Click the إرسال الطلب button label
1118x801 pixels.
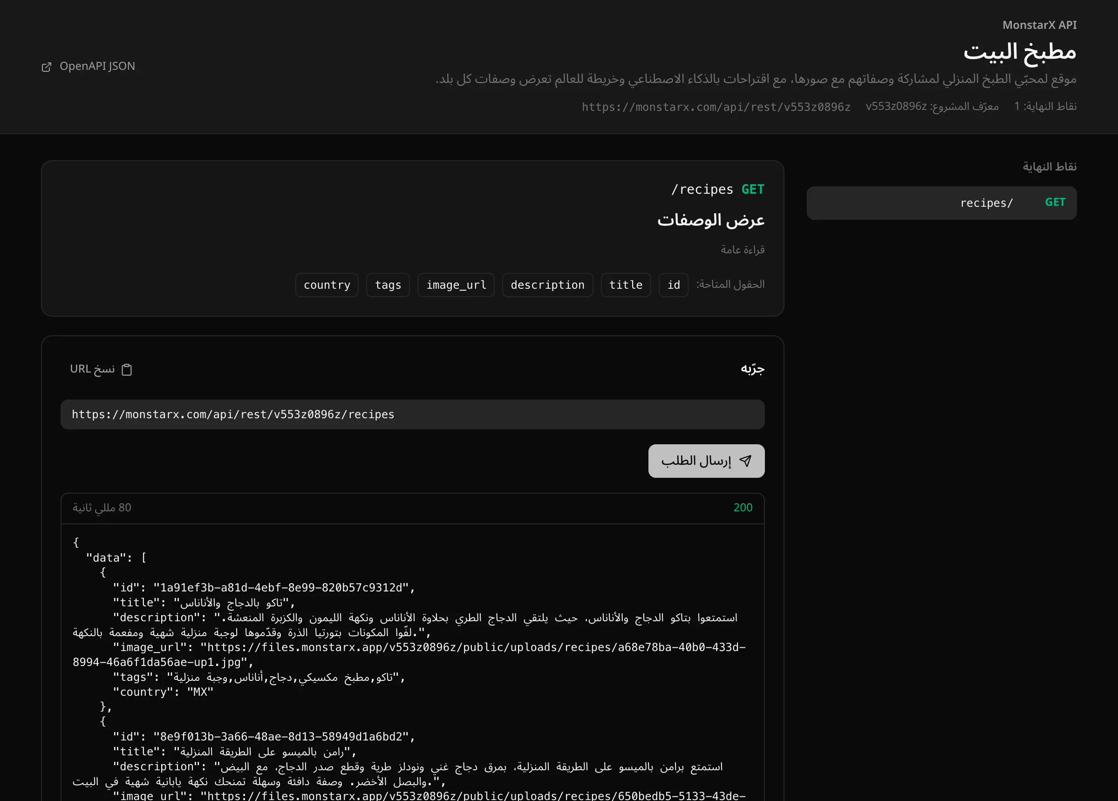click(696, 461)
